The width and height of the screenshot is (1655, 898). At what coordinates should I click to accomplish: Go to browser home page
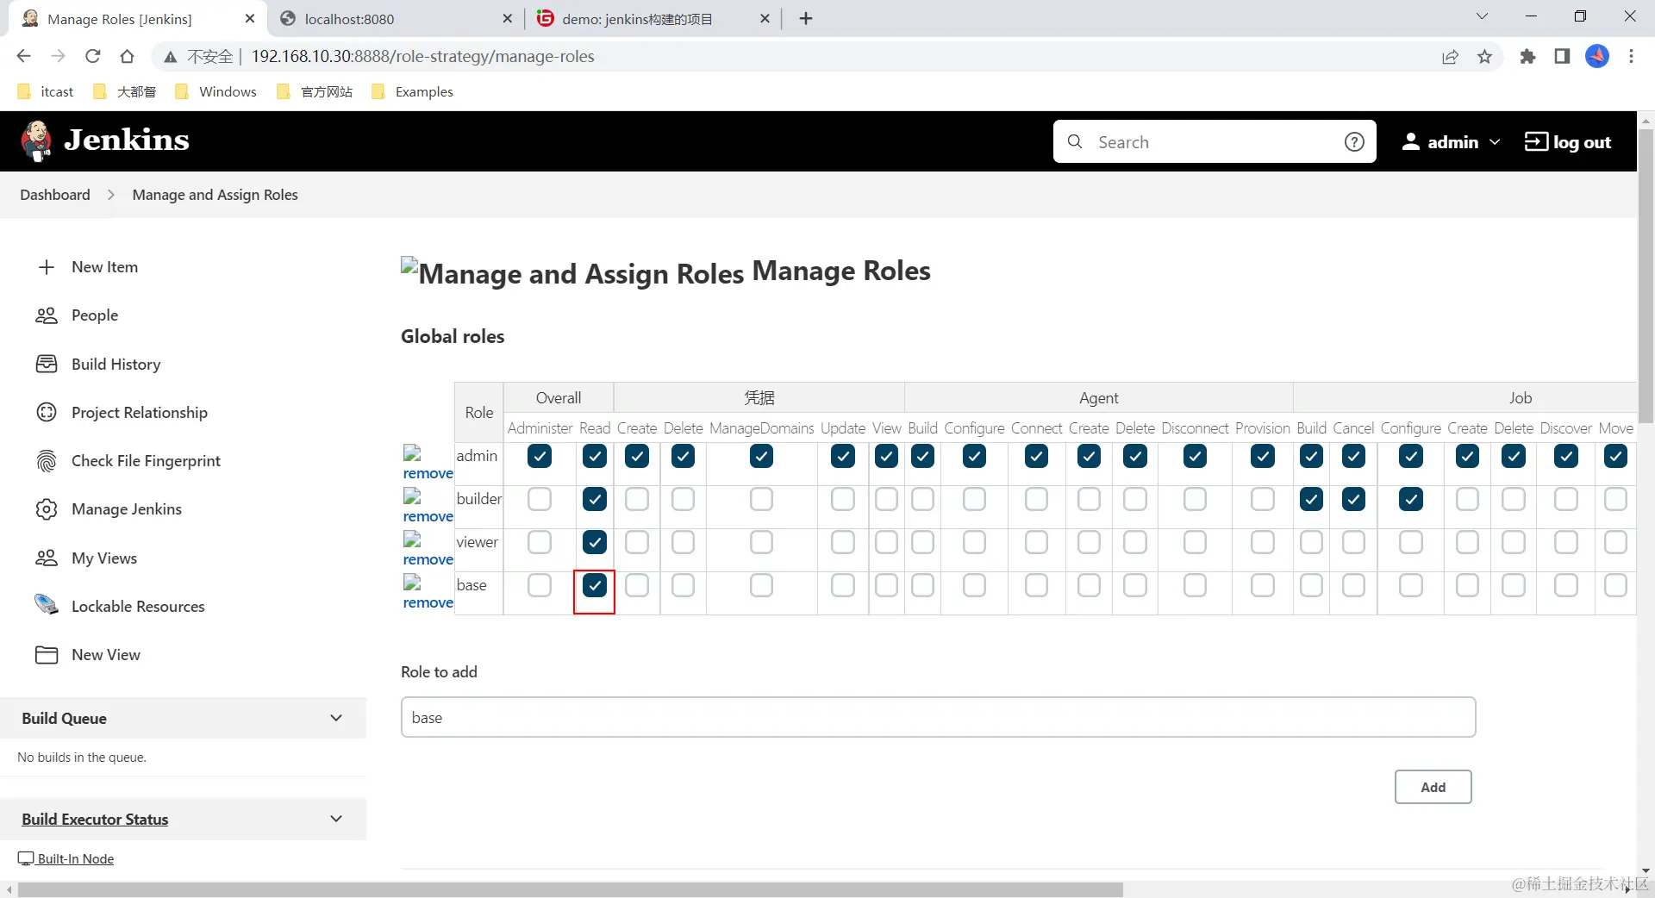[x=127, y=56]
